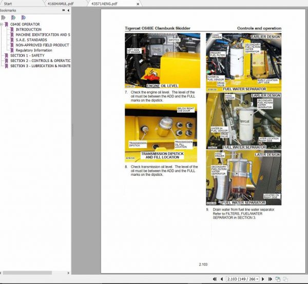The image size is (308, 284).
Task: Go to the first page
Action: [x=215, y=279]
